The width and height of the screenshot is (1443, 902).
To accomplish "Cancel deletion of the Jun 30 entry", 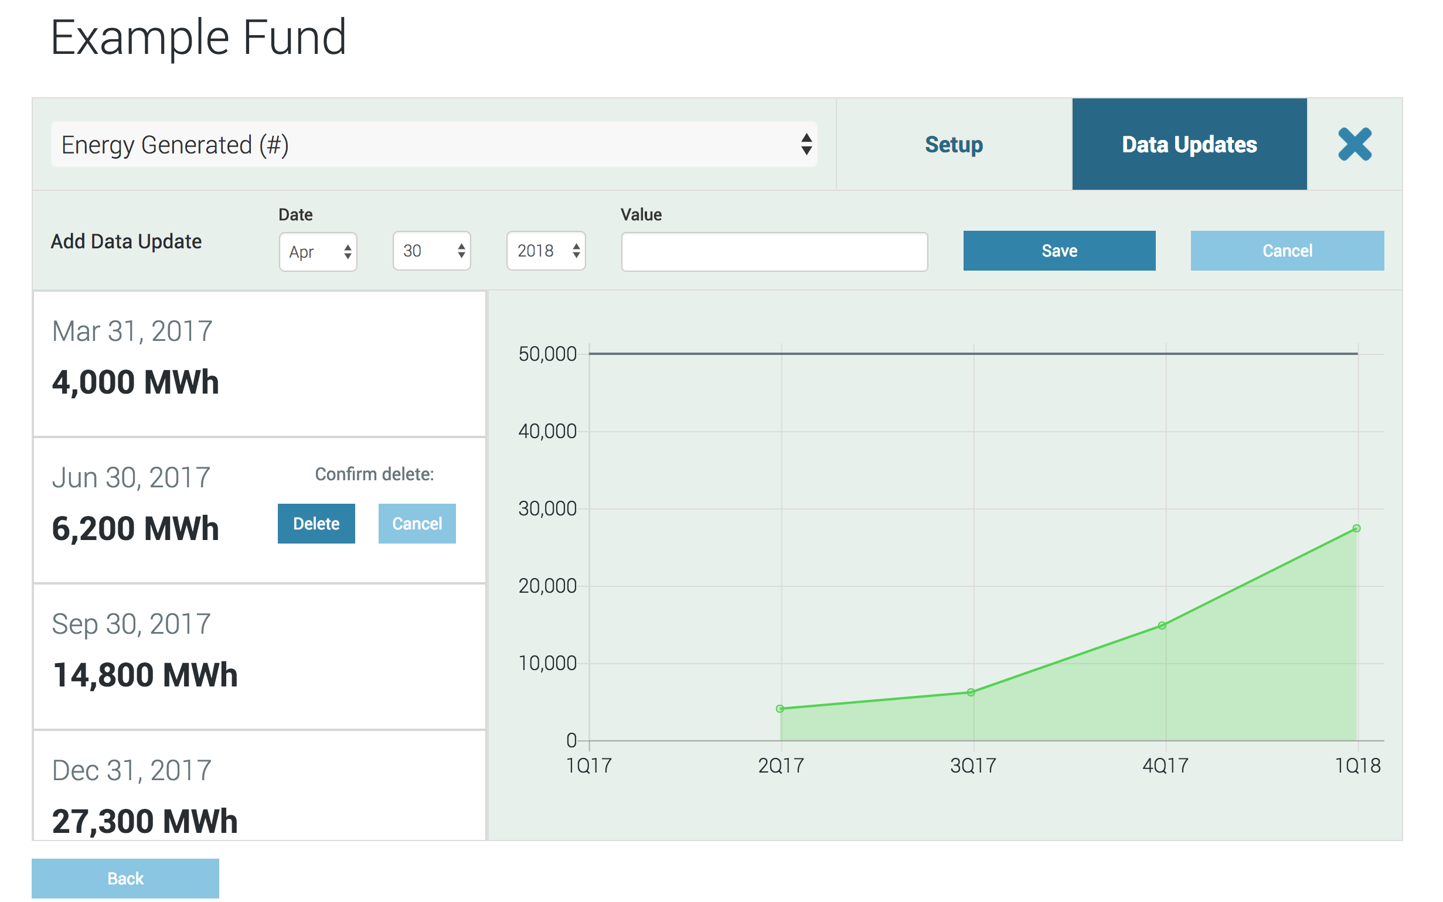I will pyautogui.click(x=417, y=523).
